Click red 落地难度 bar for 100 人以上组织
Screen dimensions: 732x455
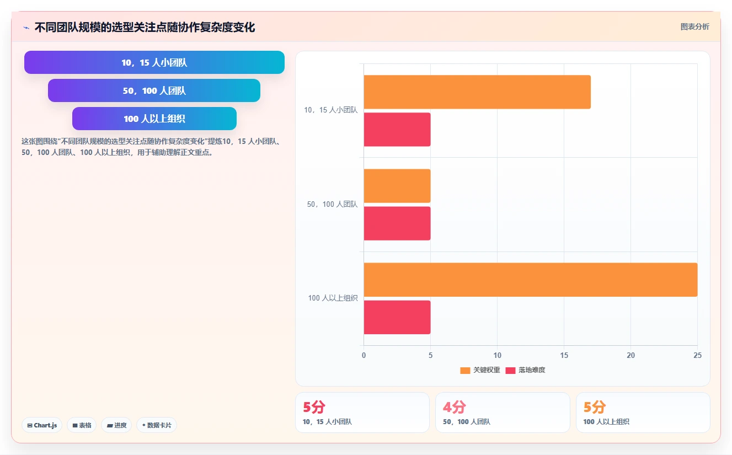click(x=397, y=317)
